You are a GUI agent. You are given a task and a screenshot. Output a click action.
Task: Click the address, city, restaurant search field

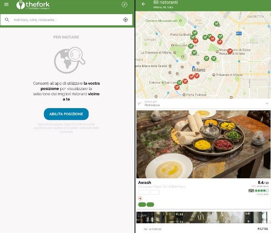point(66,20)
